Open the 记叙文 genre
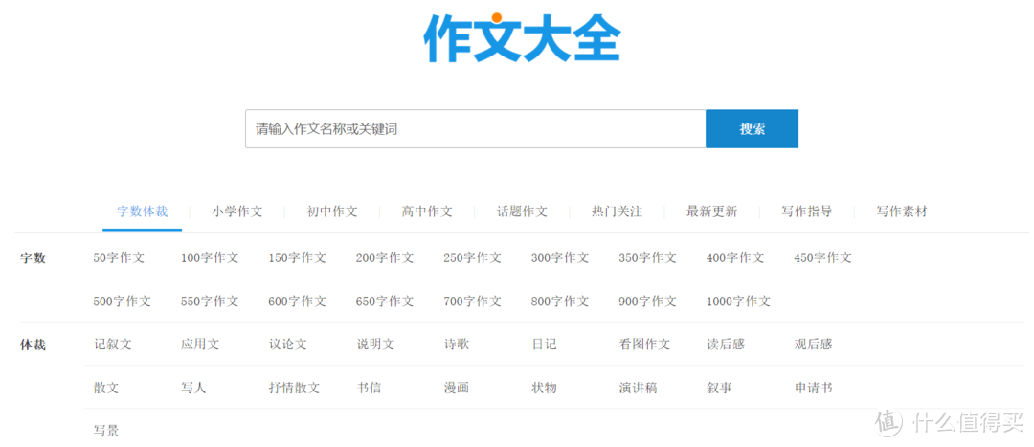The image size is (1034, 447). 113,345
